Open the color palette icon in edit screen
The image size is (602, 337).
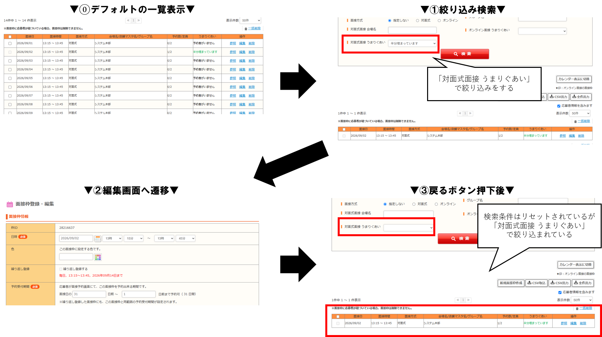(x=98, y=257)
